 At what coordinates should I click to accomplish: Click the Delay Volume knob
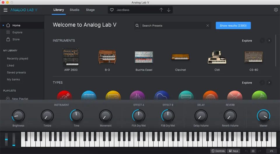pyautogui.click(x=201, y=116)
